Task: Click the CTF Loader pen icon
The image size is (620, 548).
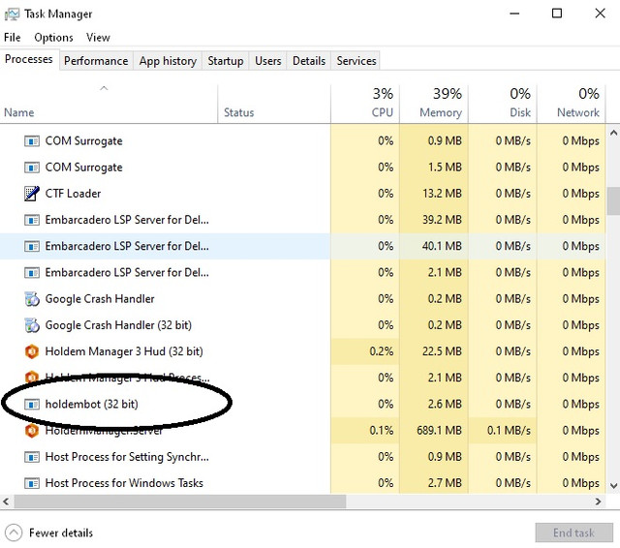Action: tap(32, 194)
